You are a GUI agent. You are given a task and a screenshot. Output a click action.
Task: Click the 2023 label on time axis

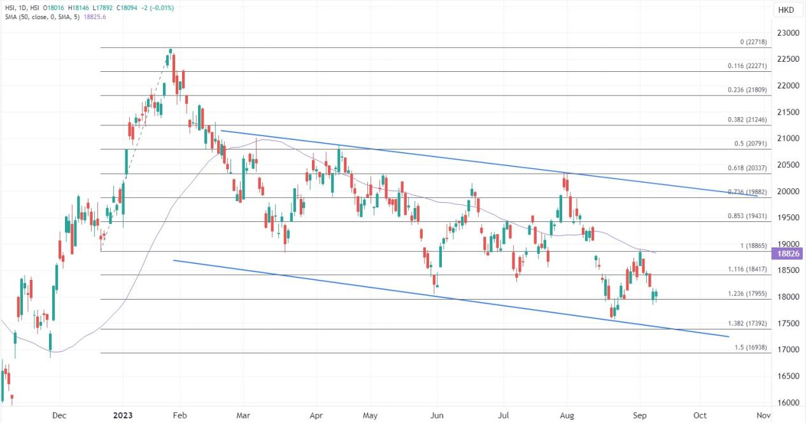pos(124,415)
